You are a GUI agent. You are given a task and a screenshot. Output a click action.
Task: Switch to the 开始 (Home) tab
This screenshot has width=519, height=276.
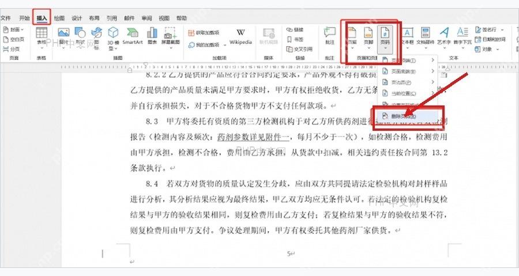coord(24,18)
